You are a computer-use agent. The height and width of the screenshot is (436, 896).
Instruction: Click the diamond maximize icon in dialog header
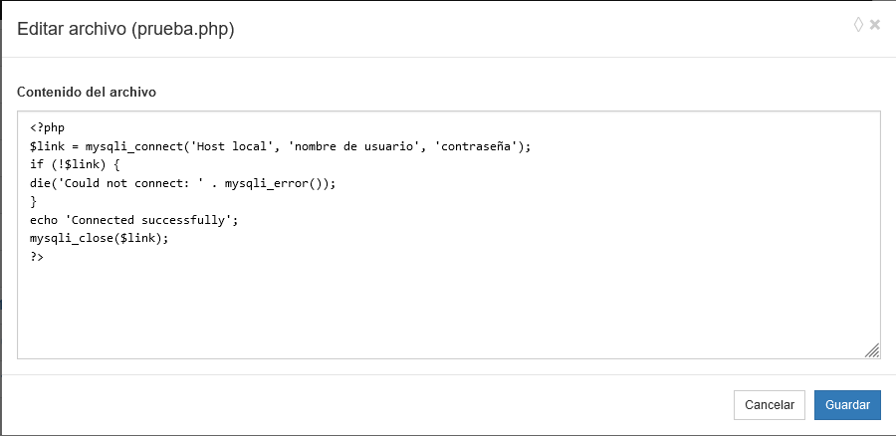[x=858, y=25]
